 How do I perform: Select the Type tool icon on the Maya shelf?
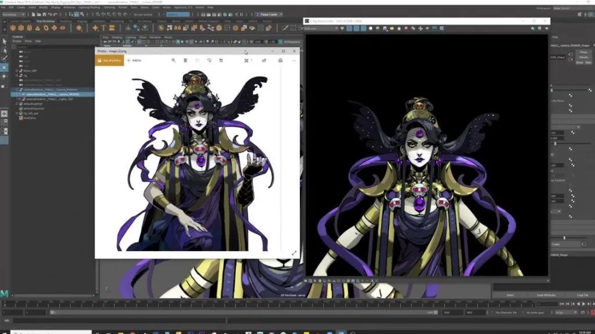coord(105,28)
